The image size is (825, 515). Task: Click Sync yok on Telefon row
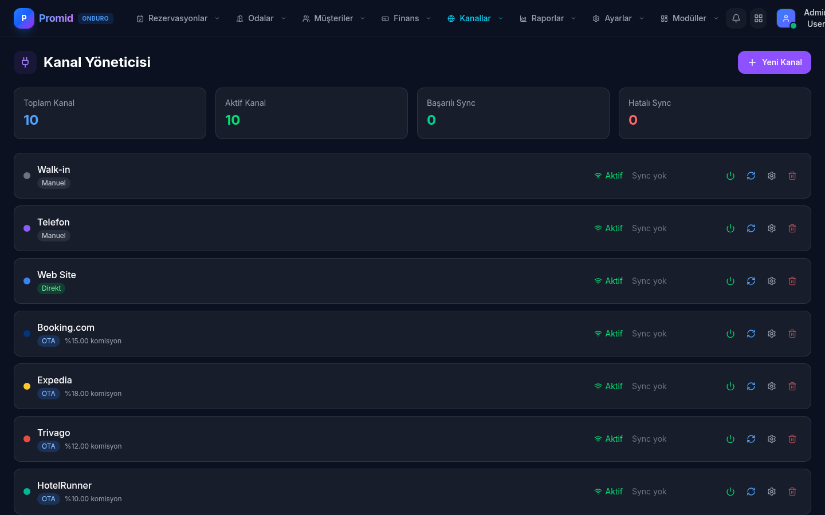point(649,228)
